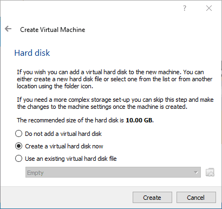Click the "existing virtual hard disk file" label text

click(x=81, y=159)
